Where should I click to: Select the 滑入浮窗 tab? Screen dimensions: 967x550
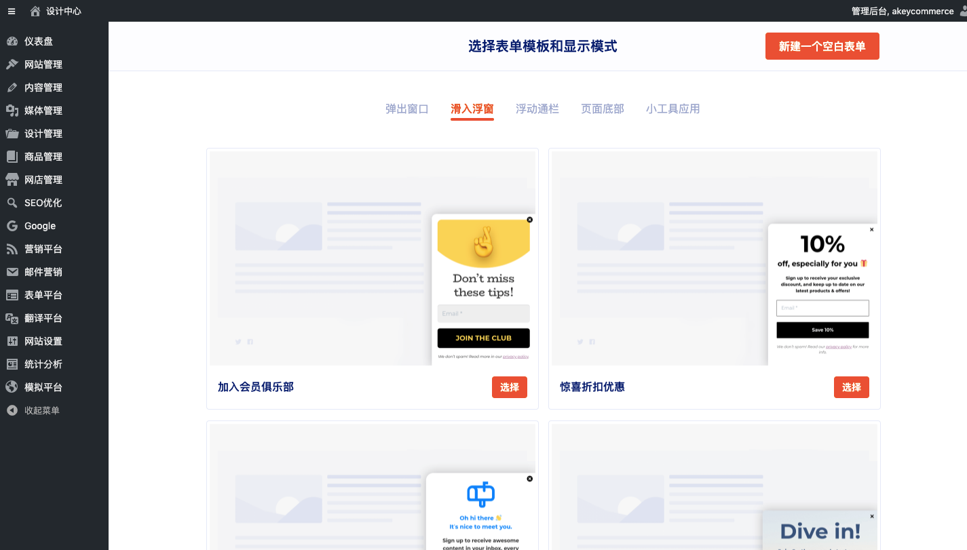(472, 109)
